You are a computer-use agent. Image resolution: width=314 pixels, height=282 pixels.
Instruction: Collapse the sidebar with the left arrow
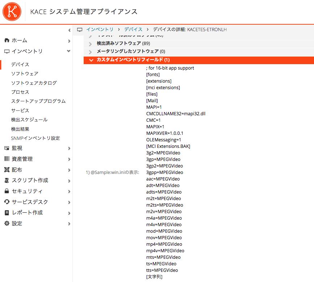[69, 30]
